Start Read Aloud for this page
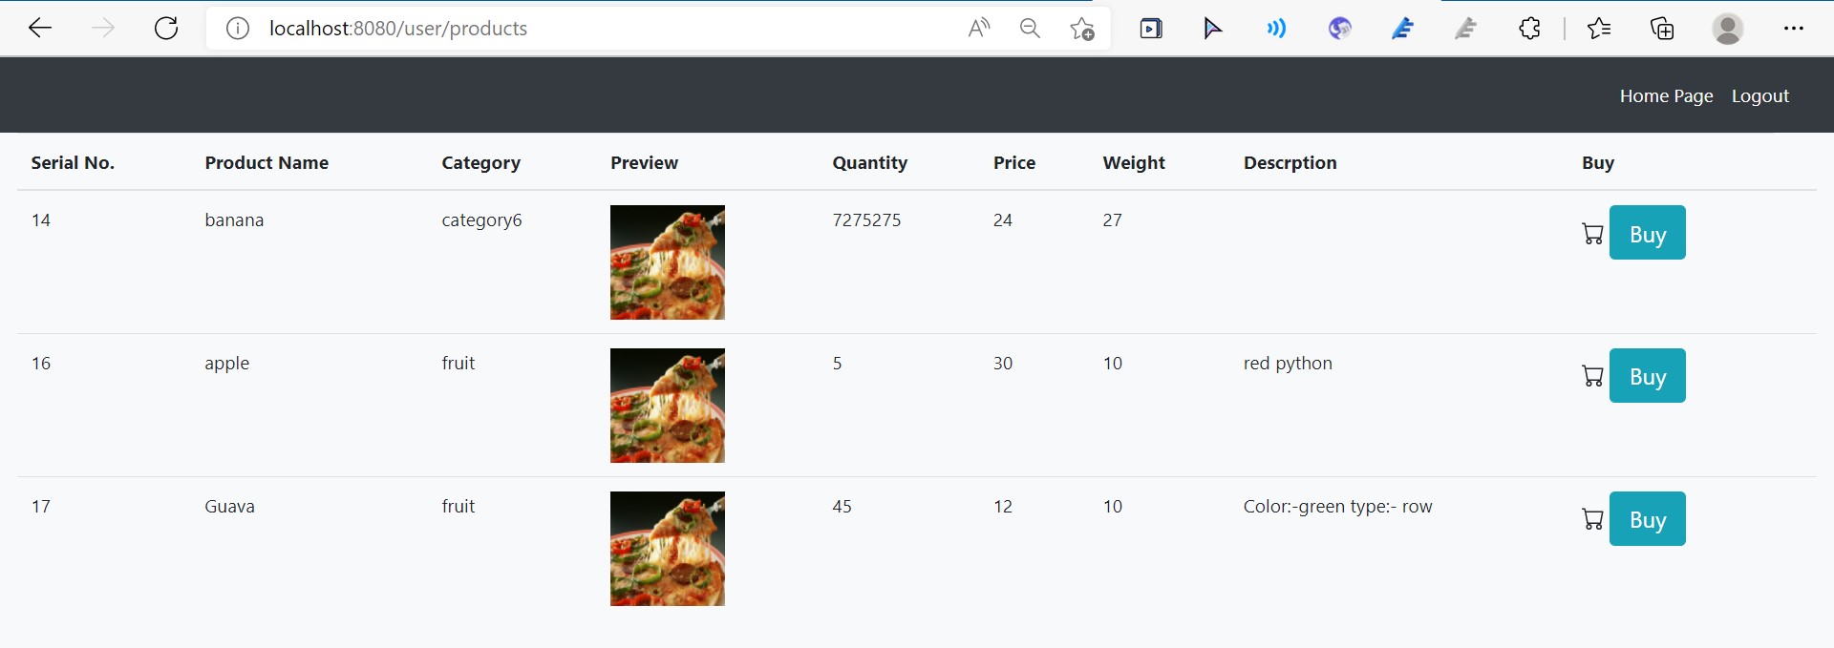Screen dimensions: 1834x648 click(978, 28)
